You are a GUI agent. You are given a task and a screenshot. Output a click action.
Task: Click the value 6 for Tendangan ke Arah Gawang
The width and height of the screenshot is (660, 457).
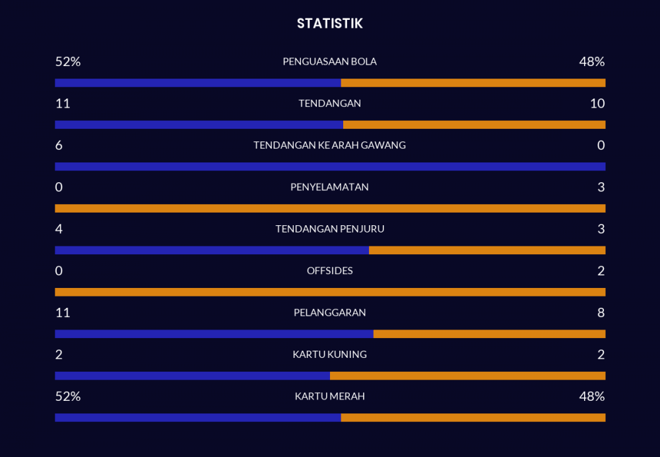[59, 145]
